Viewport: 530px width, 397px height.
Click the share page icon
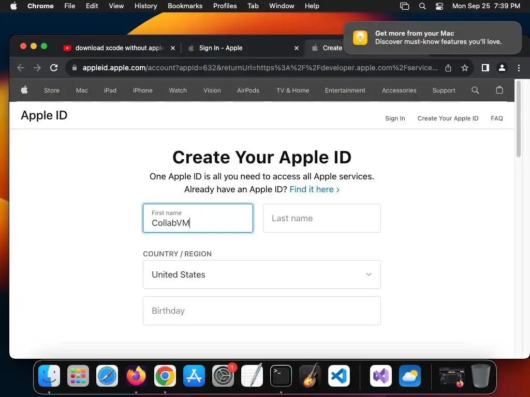pos(448,68)
